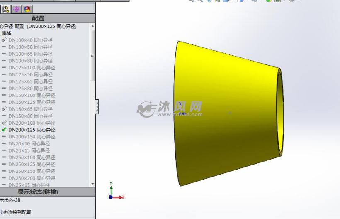Select configuration DN150×125 同心异径
The height and width of the screenshot is (219, 340).
[32, 102]
